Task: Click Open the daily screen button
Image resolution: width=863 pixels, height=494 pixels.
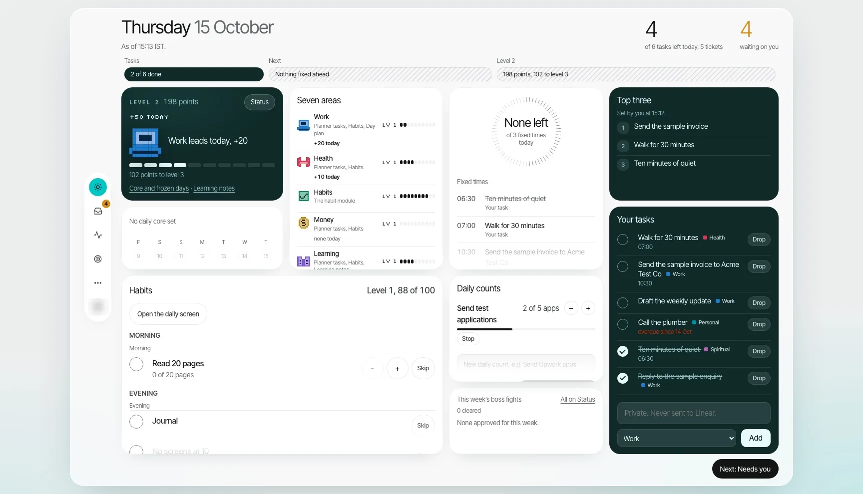Action: coord(168,314)
